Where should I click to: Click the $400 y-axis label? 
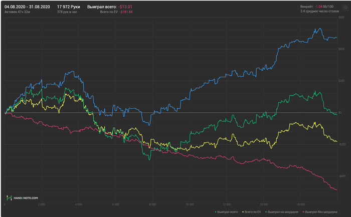click(341, 49)
